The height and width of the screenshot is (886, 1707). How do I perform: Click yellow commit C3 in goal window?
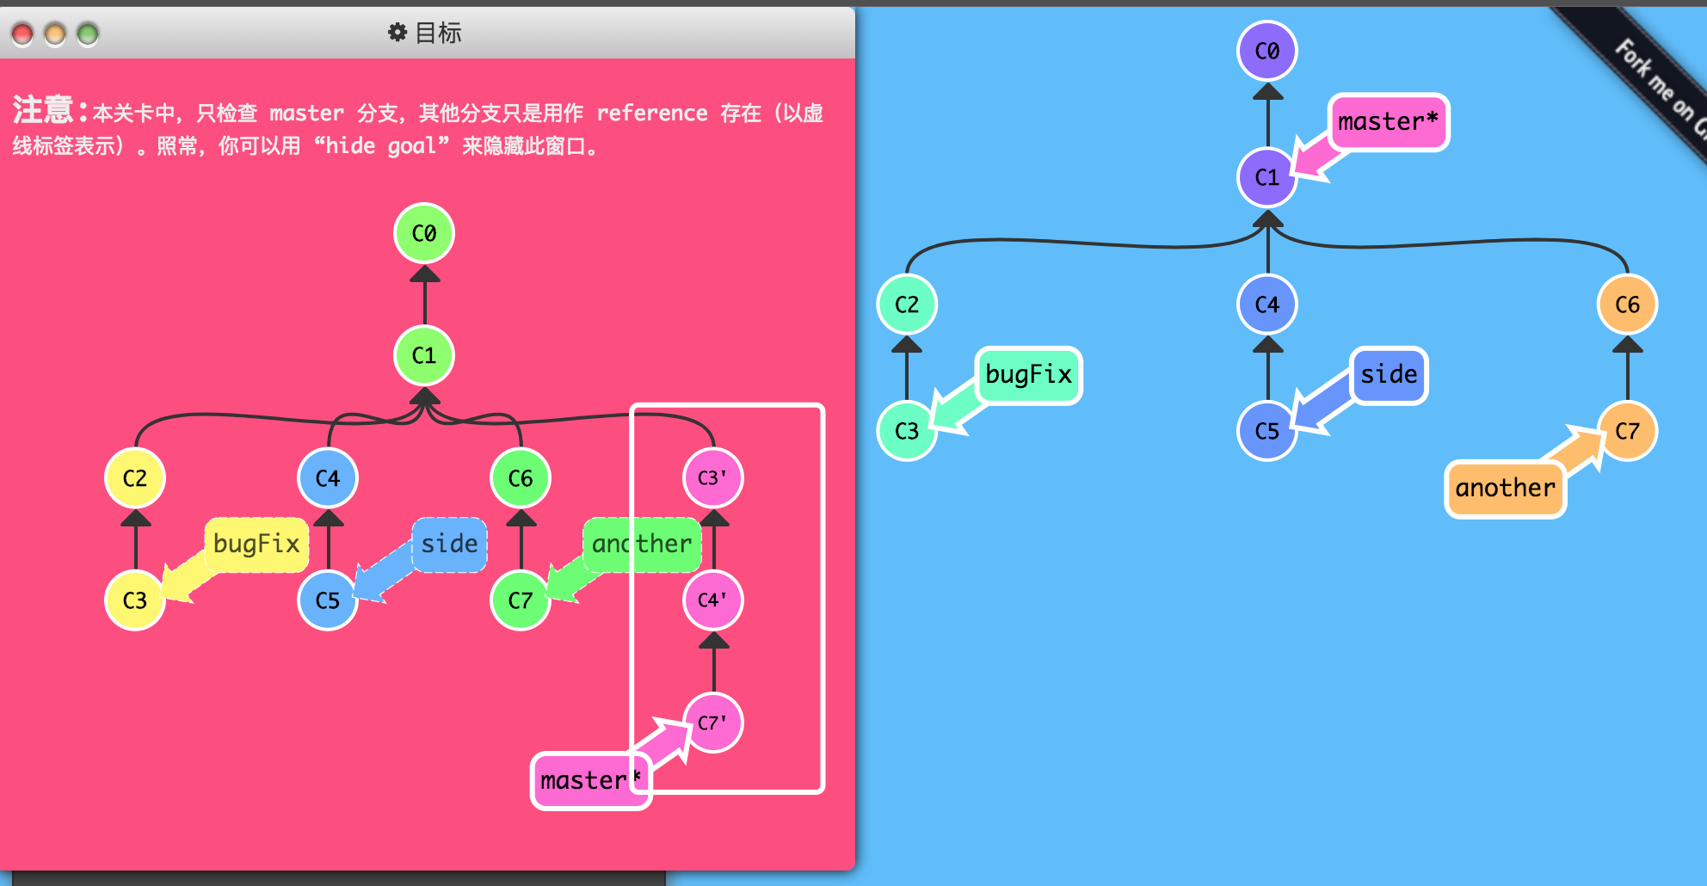(x=135, y=600)
